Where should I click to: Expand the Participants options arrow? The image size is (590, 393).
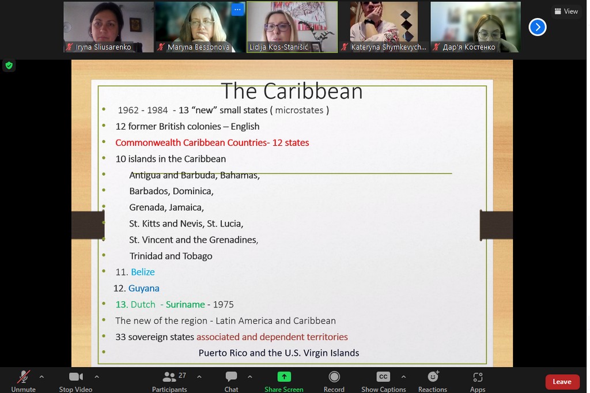(x=199, y=377)
